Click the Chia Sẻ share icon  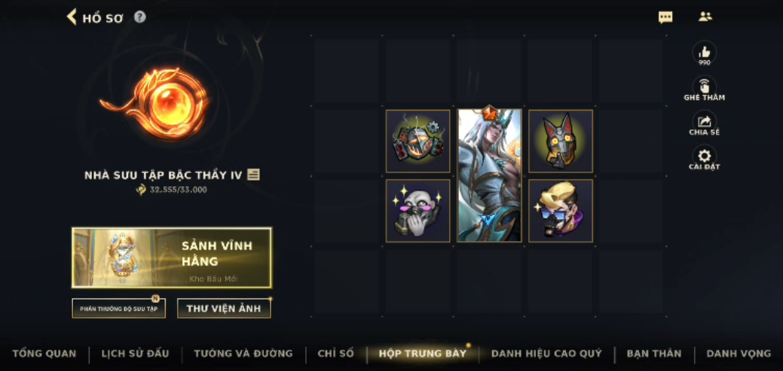704,121
